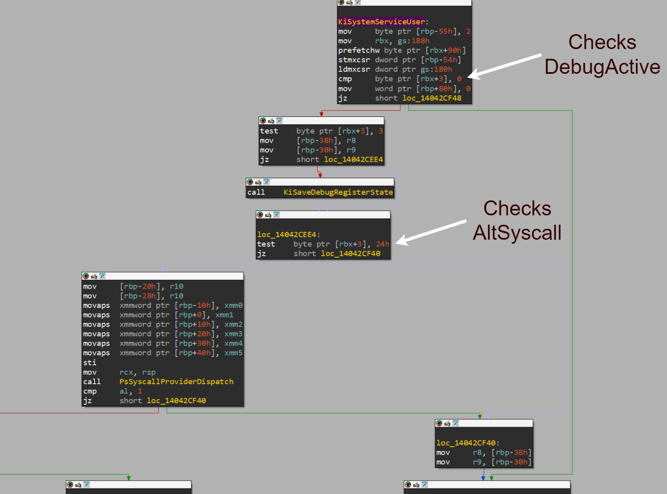Click the title bar of the KiSaveDebugRegisterState node
Image resolution: width=667 pixels, height=494 pixels.
coord(320,182)
